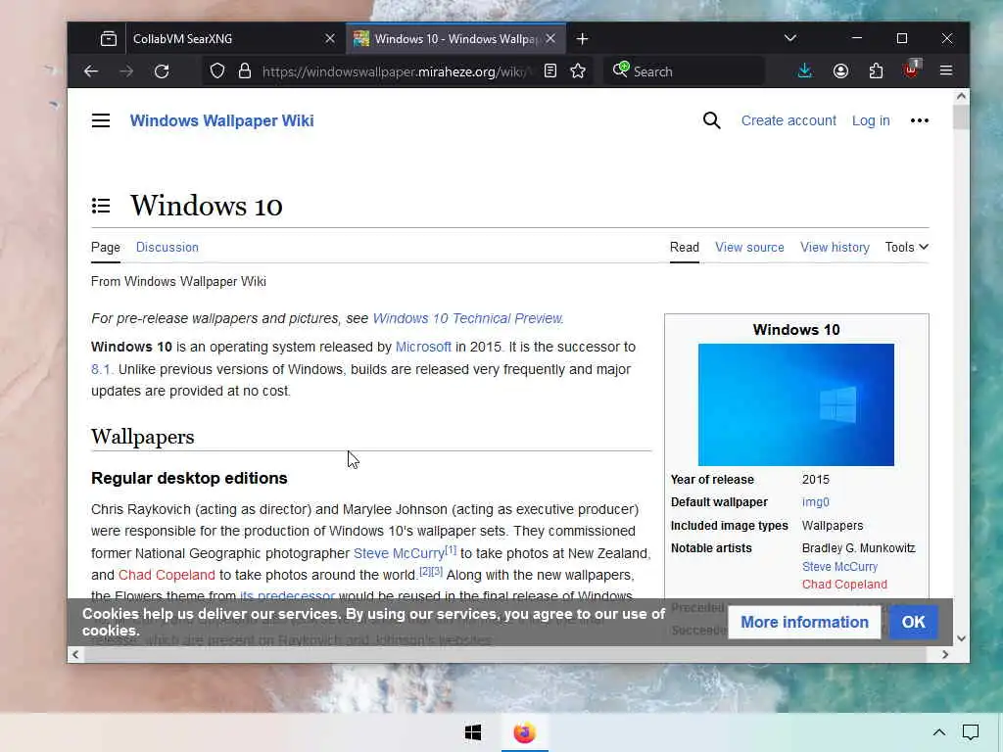Viewport: 1003px width, 752px height.
Task: Close the CollabVM SearXNG tab
Action: [330, 38]
